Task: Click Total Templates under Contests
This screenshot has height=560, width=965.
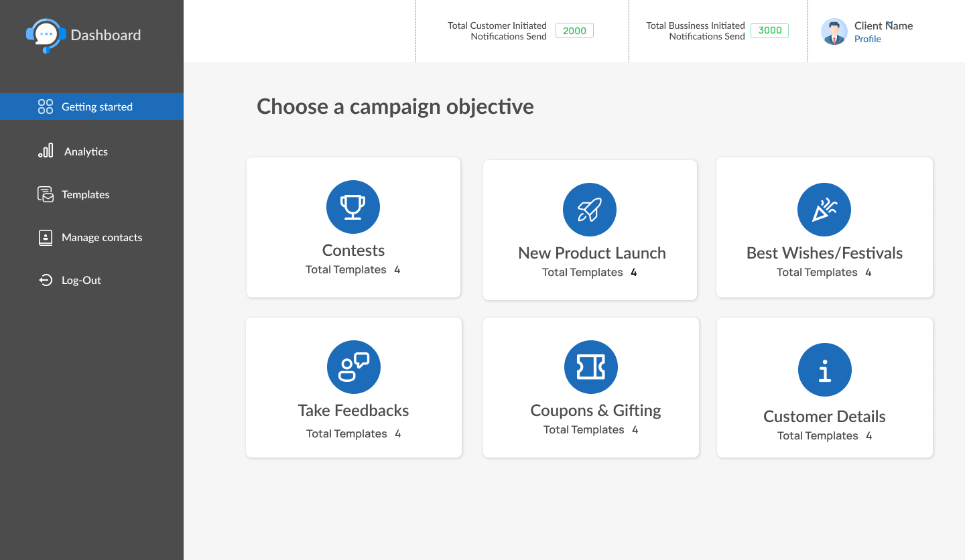Action: click(346, 269)
